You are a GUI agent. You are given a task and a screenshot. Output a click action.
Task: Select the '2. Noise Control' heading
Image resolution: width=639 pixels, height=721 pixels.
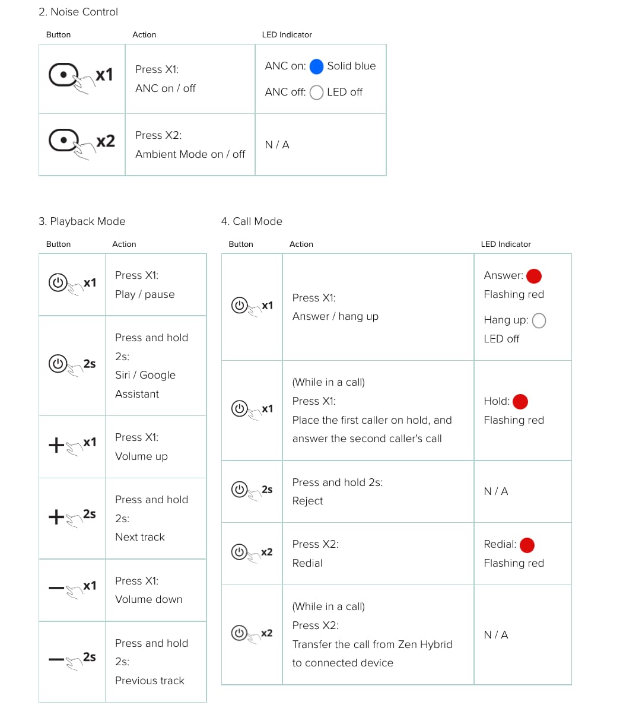pyautogui.click(x=78, y=12)
